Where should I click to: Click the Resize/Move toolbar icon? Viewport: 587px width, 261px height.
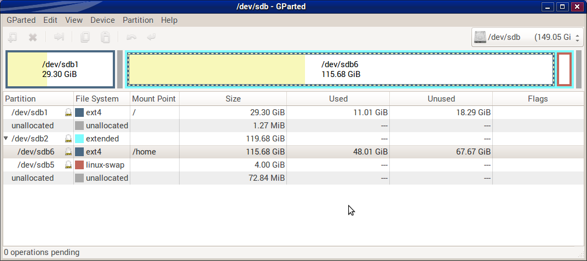(x=59, y=38)
